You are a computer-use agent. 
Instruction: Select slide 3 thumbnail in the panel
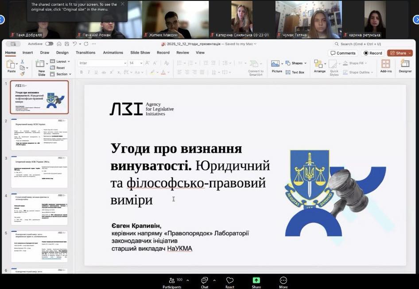[39, 172]
